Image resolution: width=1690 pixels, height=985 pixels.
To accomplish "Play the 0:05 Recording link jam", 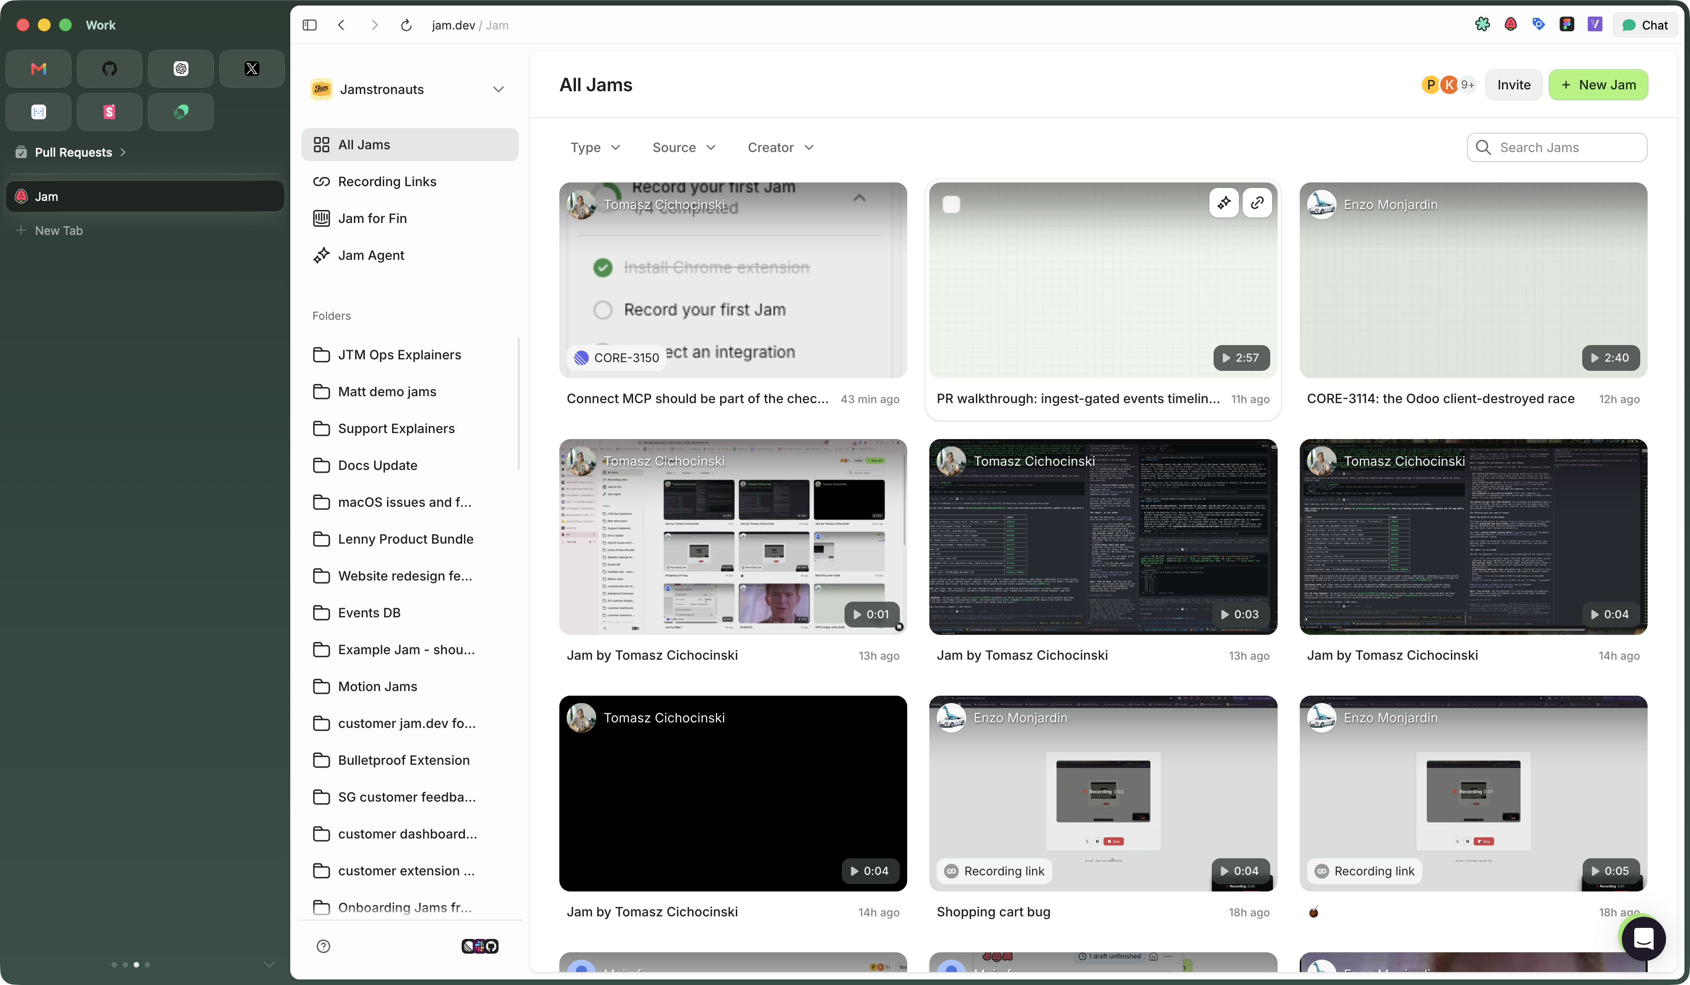I will (x=1610, y=872).
